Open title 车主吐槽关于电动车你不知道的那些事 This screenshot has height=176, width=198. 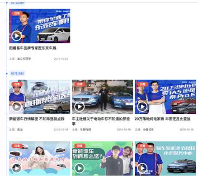click(x=101, y=121)
